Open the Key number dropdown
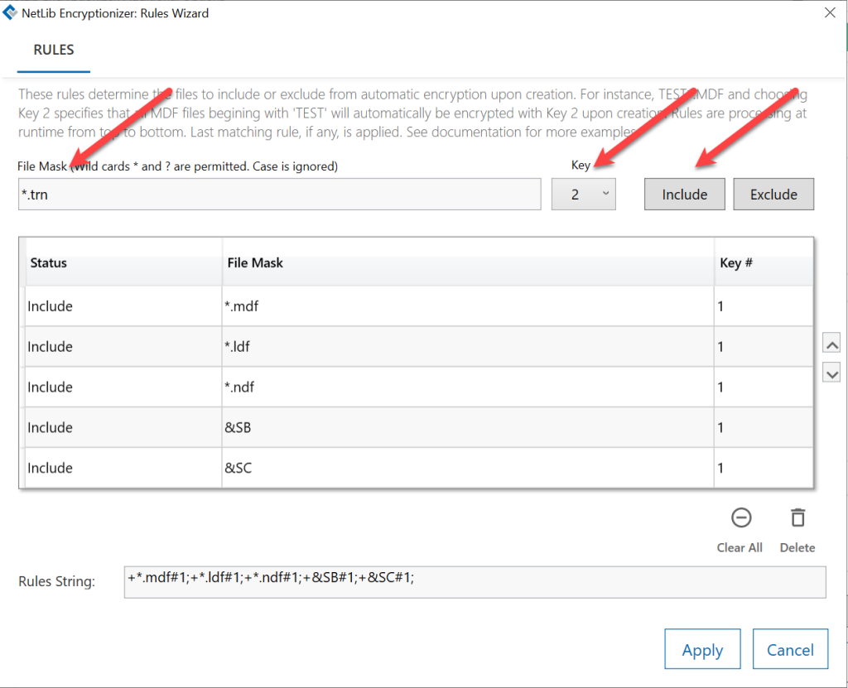 (584, 195)
